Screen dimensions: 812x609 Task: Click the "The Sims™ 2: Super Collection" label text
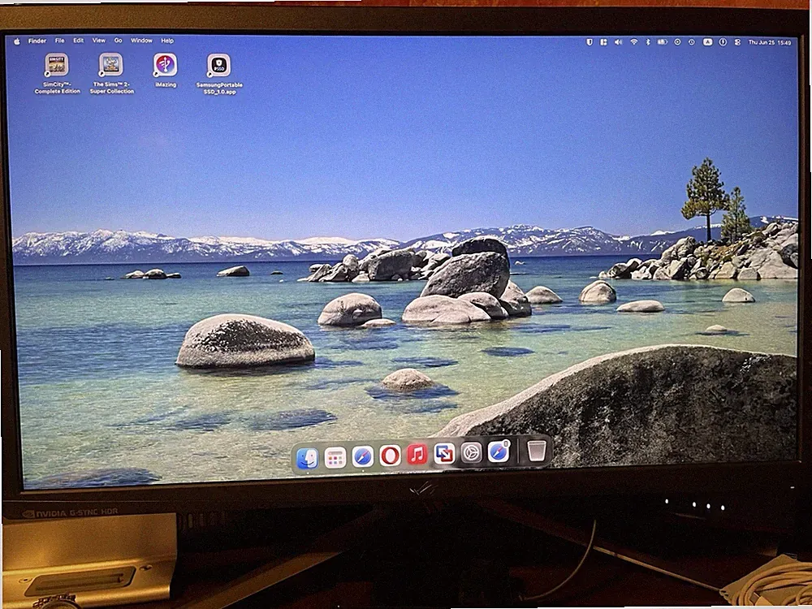click(112, 88)
